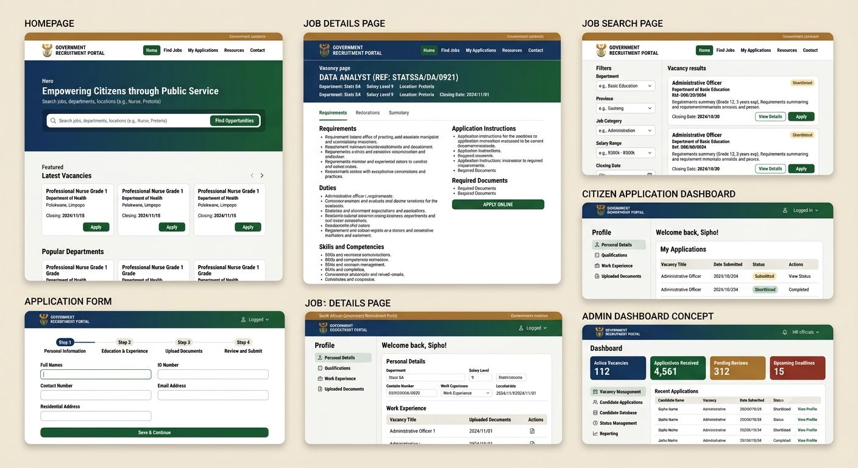Click the coat of arms logo on Job Search page

coord(601,50)
